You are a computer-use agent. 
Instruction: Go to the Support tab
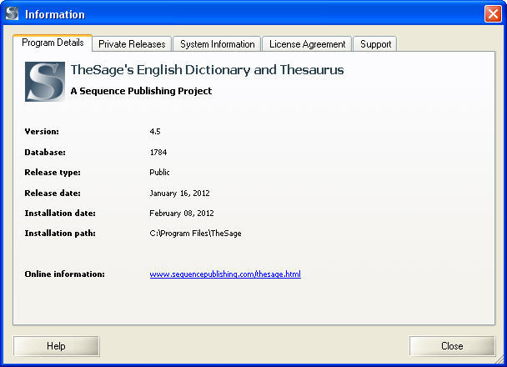[x=375, y=44]
